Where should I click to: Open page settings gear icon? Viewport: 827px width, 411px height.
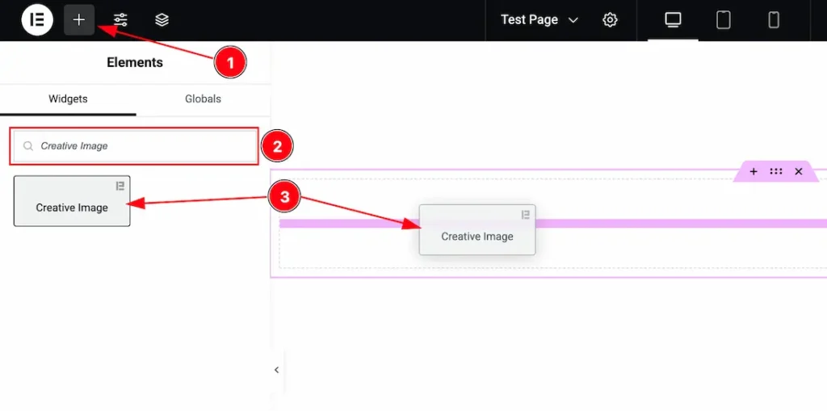pos(610,20)
